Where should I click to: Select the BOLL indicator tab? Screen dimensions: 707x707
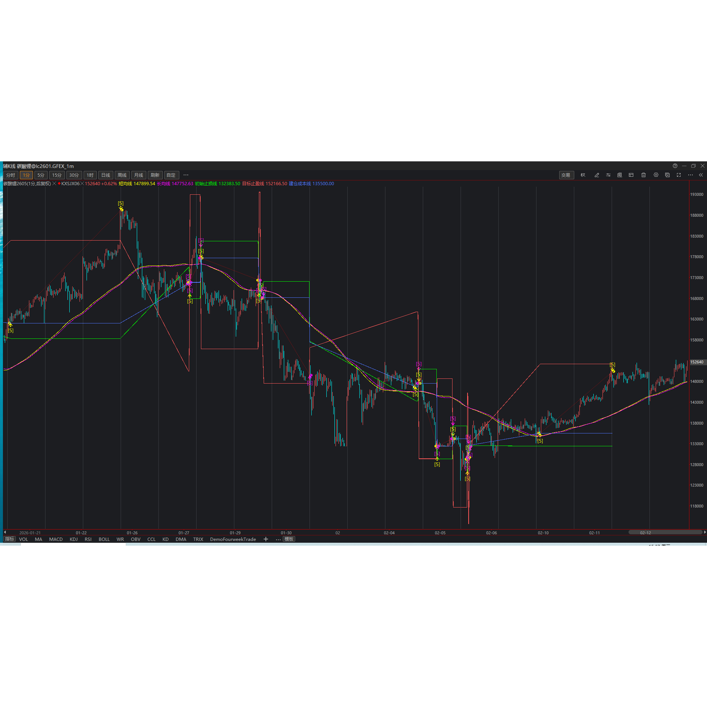[104, 539]
